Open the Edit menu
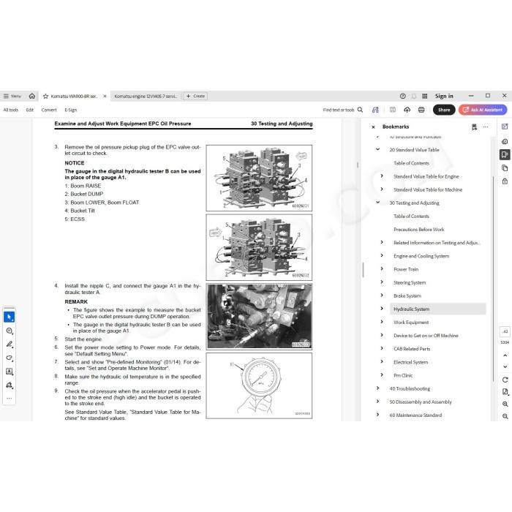The height and width of the screenshot is (512, 512). tap(30, 110)
